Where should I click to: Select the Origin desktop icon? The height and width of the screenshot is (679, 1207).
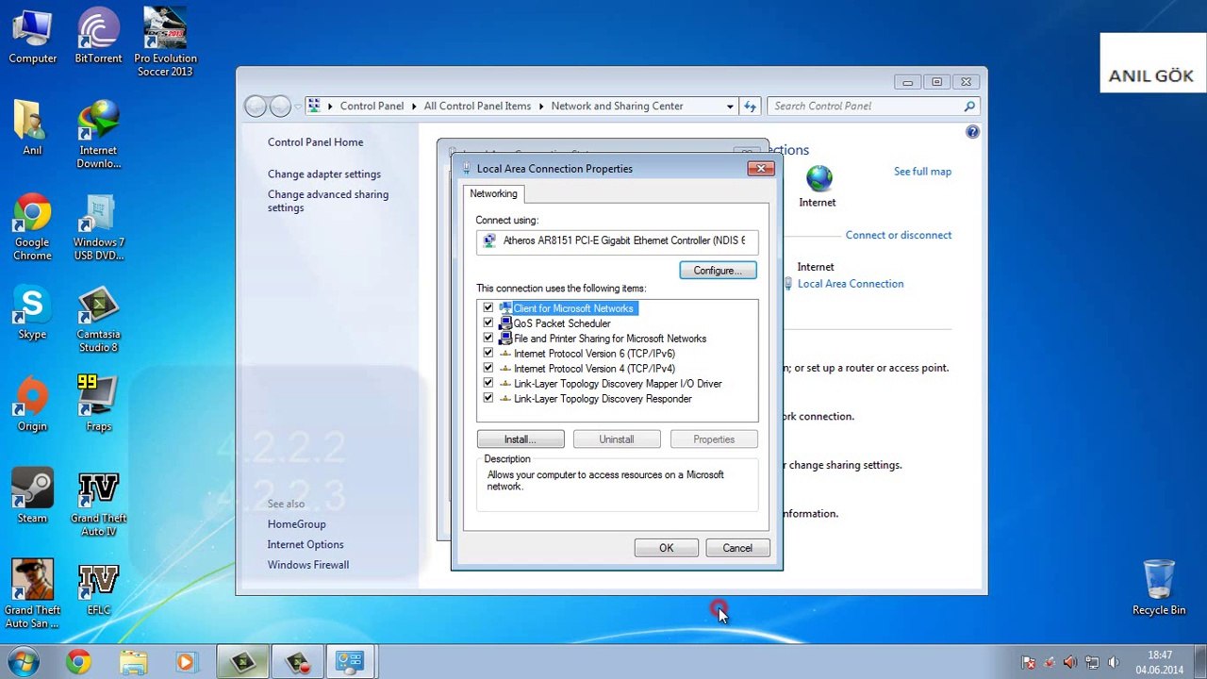(32, 405)
